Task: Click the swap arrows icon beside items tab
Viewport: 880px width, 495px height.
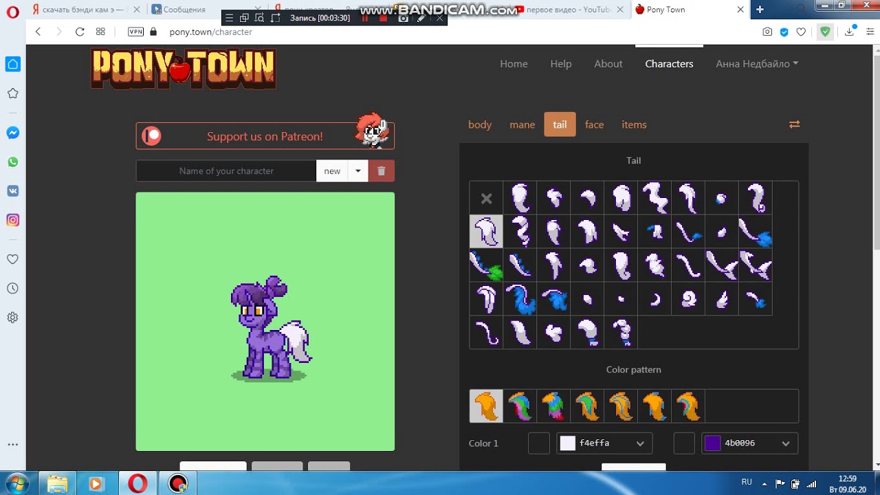Action: 794,124
